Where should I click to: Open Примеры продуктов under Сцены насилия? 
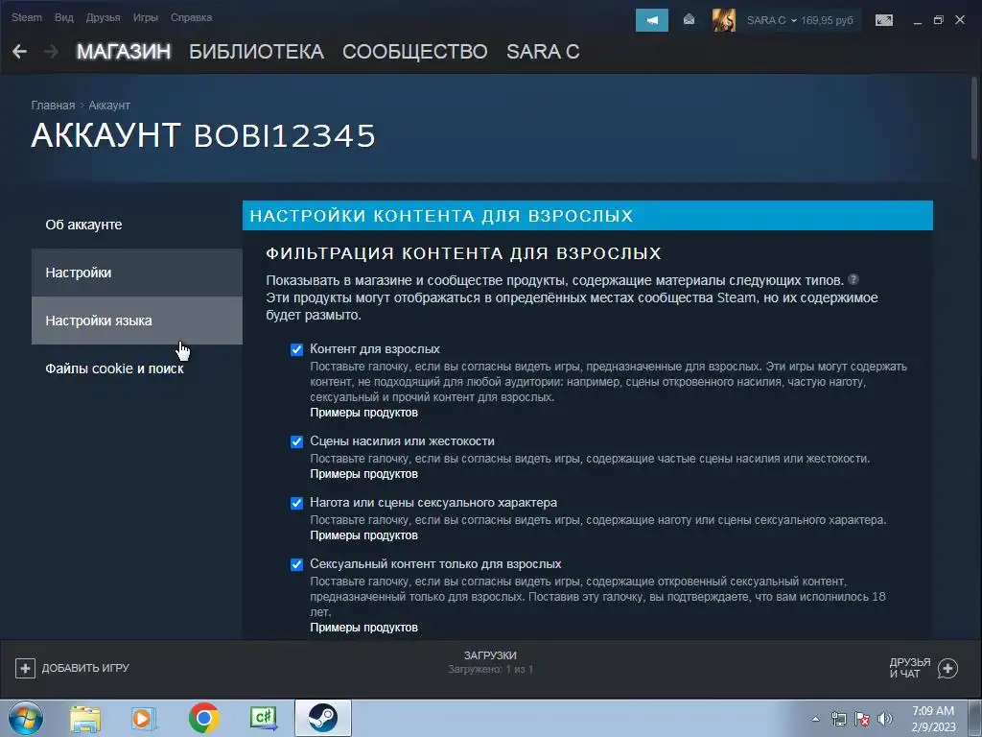[x=363, y=474]
